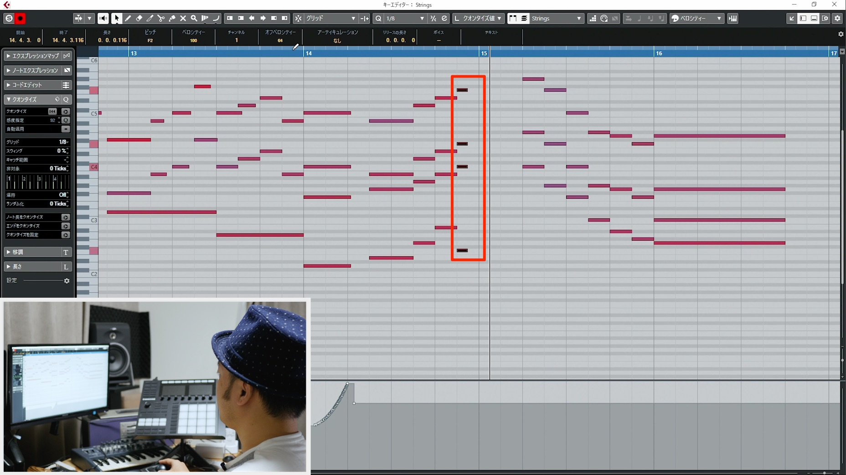This screenshot has width=846, height=475.
Task: Click the Transpose T panel icon
Action: click(66, 252)
